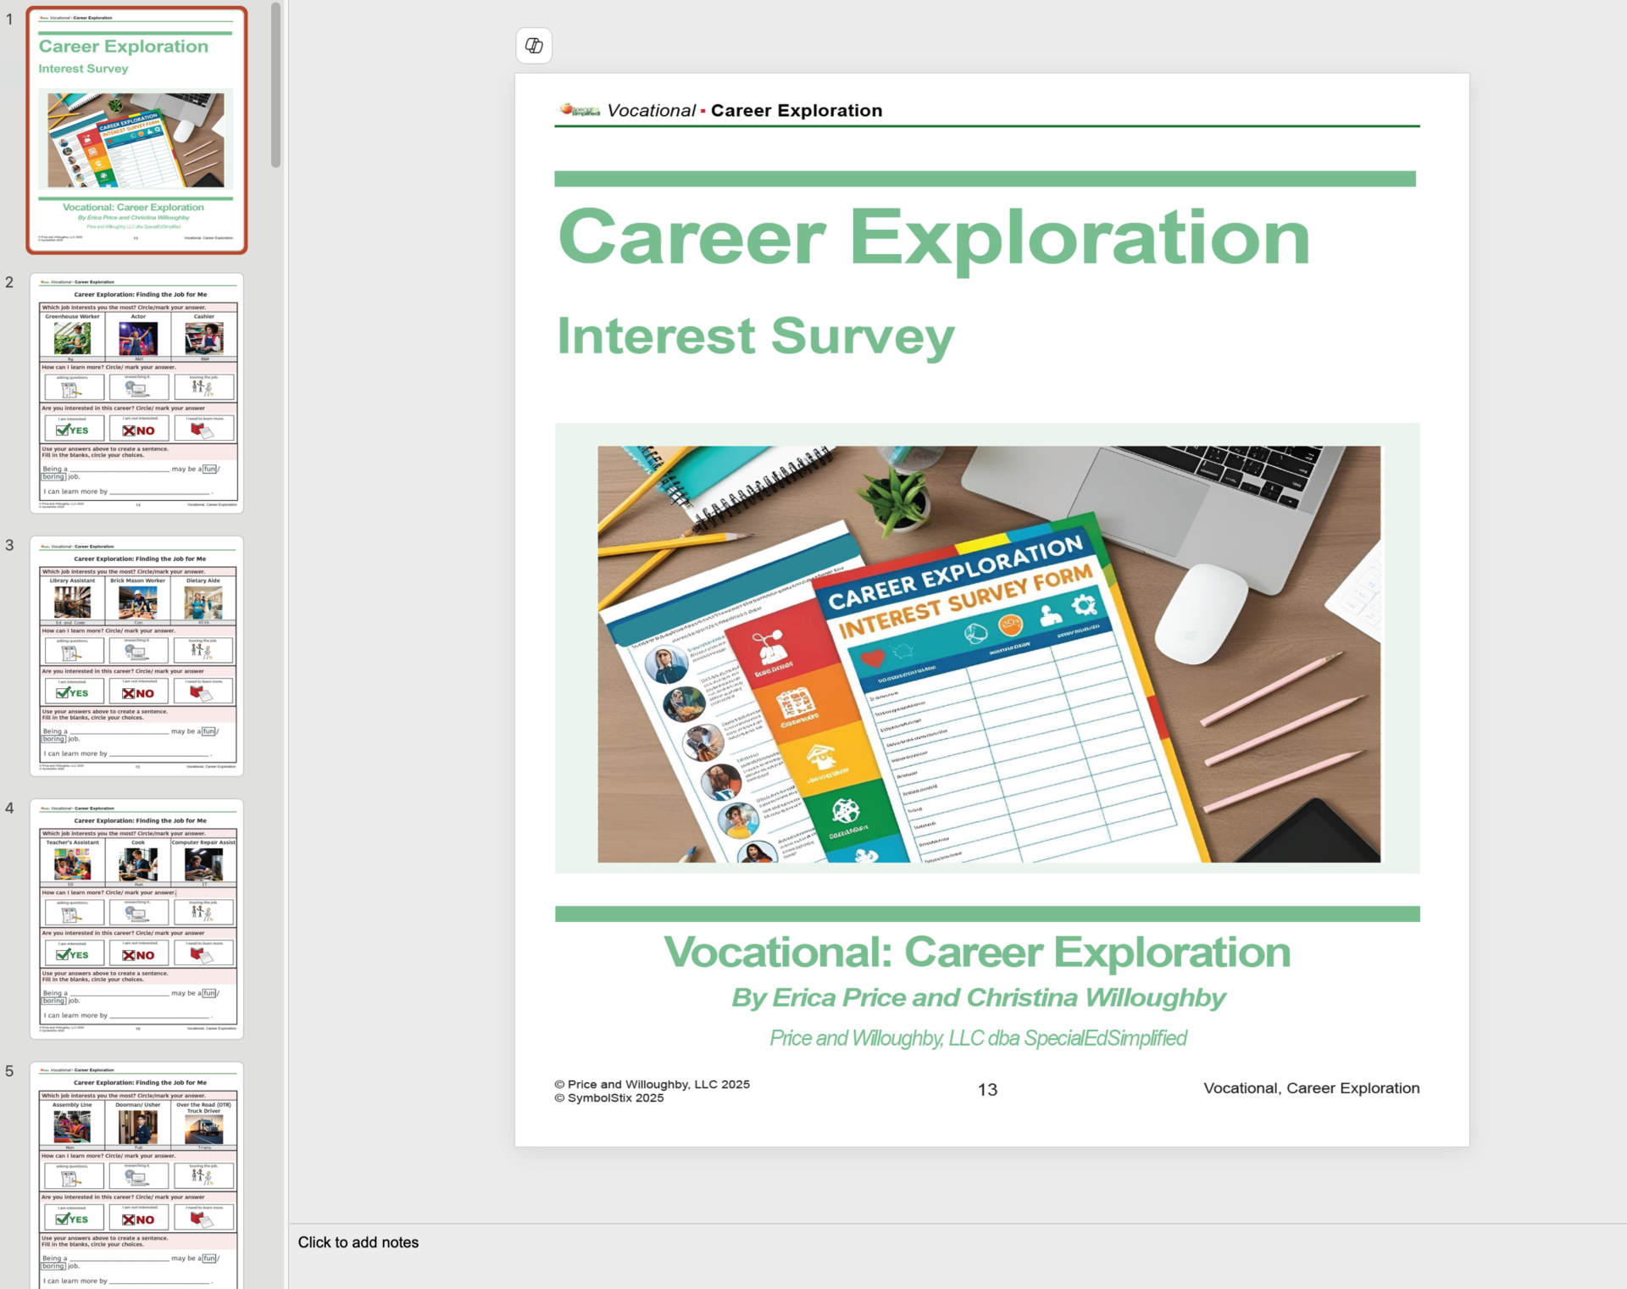Click the footer text 'Vocational, Career Exploration'
1627x1289 pixels.
click(x=1310, y=1088)
